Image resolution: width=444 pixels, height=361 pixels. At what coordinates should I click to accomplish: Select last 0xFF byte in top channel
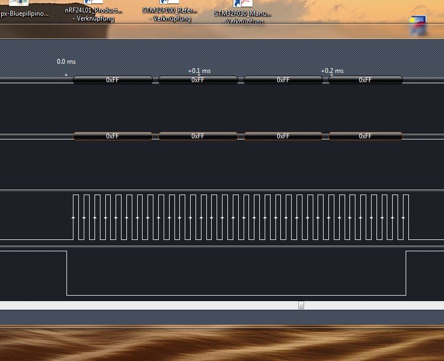click(x=366, y=80)
